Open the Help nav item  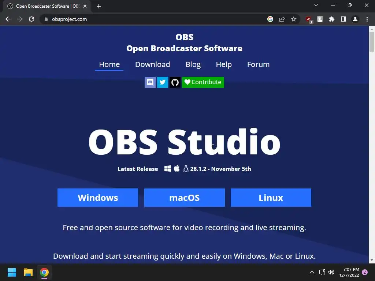(224, 64)
